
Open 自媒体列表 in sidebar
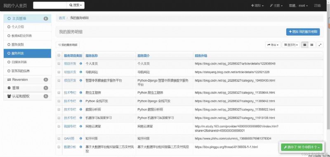(x=27, y=62)
